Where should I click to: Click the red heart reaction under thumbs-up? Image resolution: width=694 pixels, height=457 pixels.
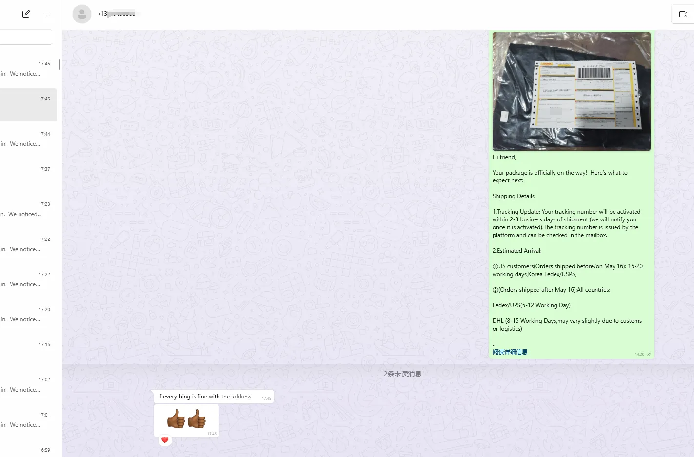(165, 440)
